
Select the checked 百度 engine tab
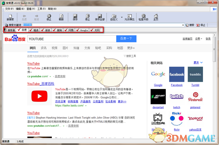[22, 30]
